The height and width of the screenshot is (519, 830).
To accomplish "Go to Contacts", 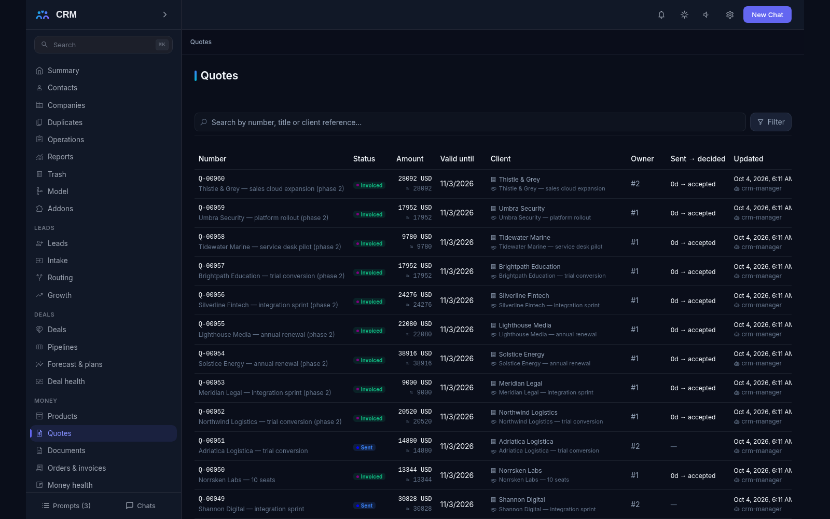I will [103, 88].
